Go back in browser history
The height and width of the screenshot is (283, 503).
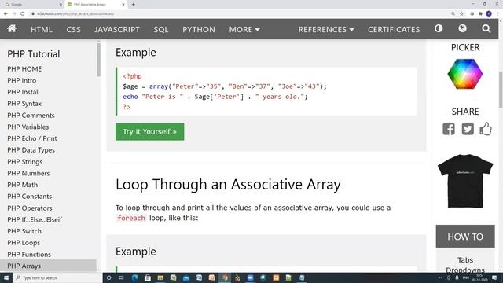click(6, 13)
